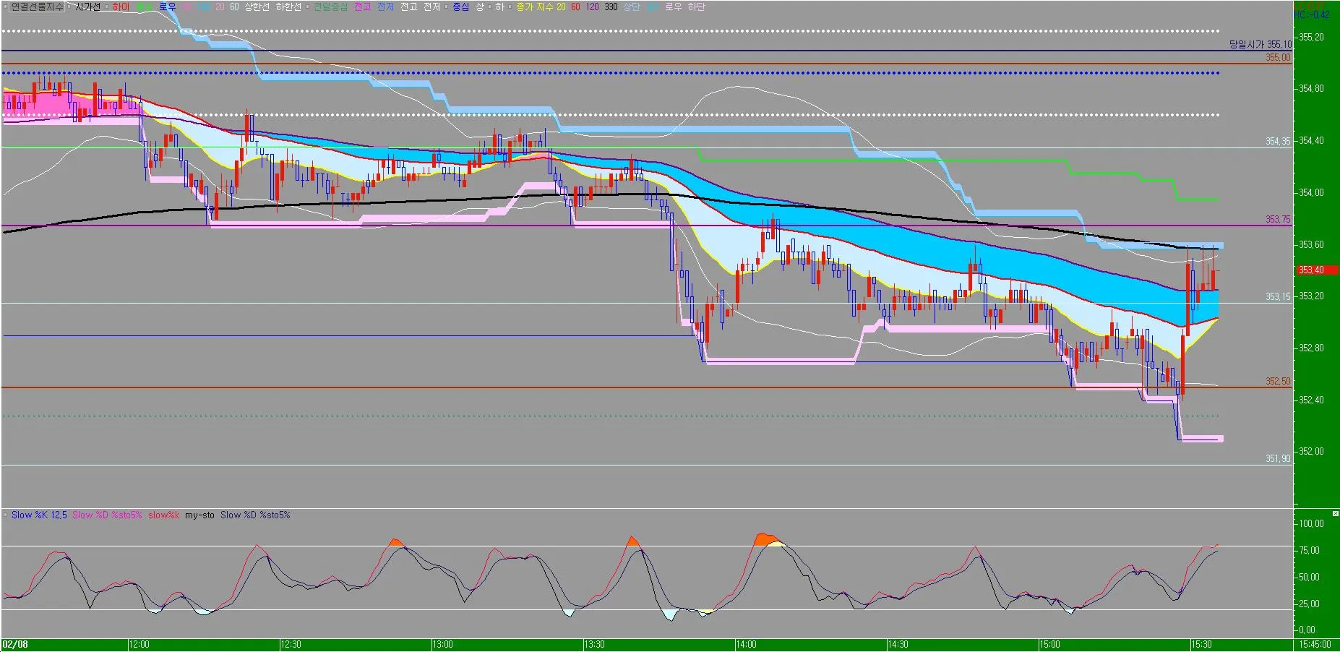Click the HC:-0.42 readout
The image size is (1340, 652).
click(x=1311, y=14)
